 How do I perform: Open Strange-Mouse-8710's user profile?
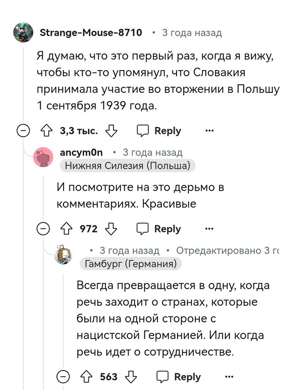(91, 32)
